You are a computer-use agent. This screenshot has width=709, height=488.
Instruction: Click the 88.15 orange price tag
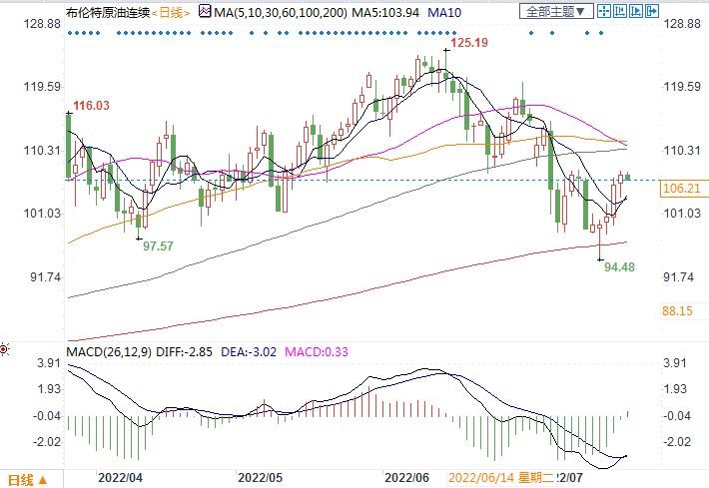[678, 310]
